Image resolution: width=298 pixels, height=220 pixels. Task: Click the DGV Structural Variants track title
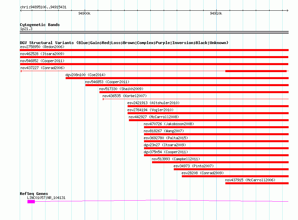point(124,43)
